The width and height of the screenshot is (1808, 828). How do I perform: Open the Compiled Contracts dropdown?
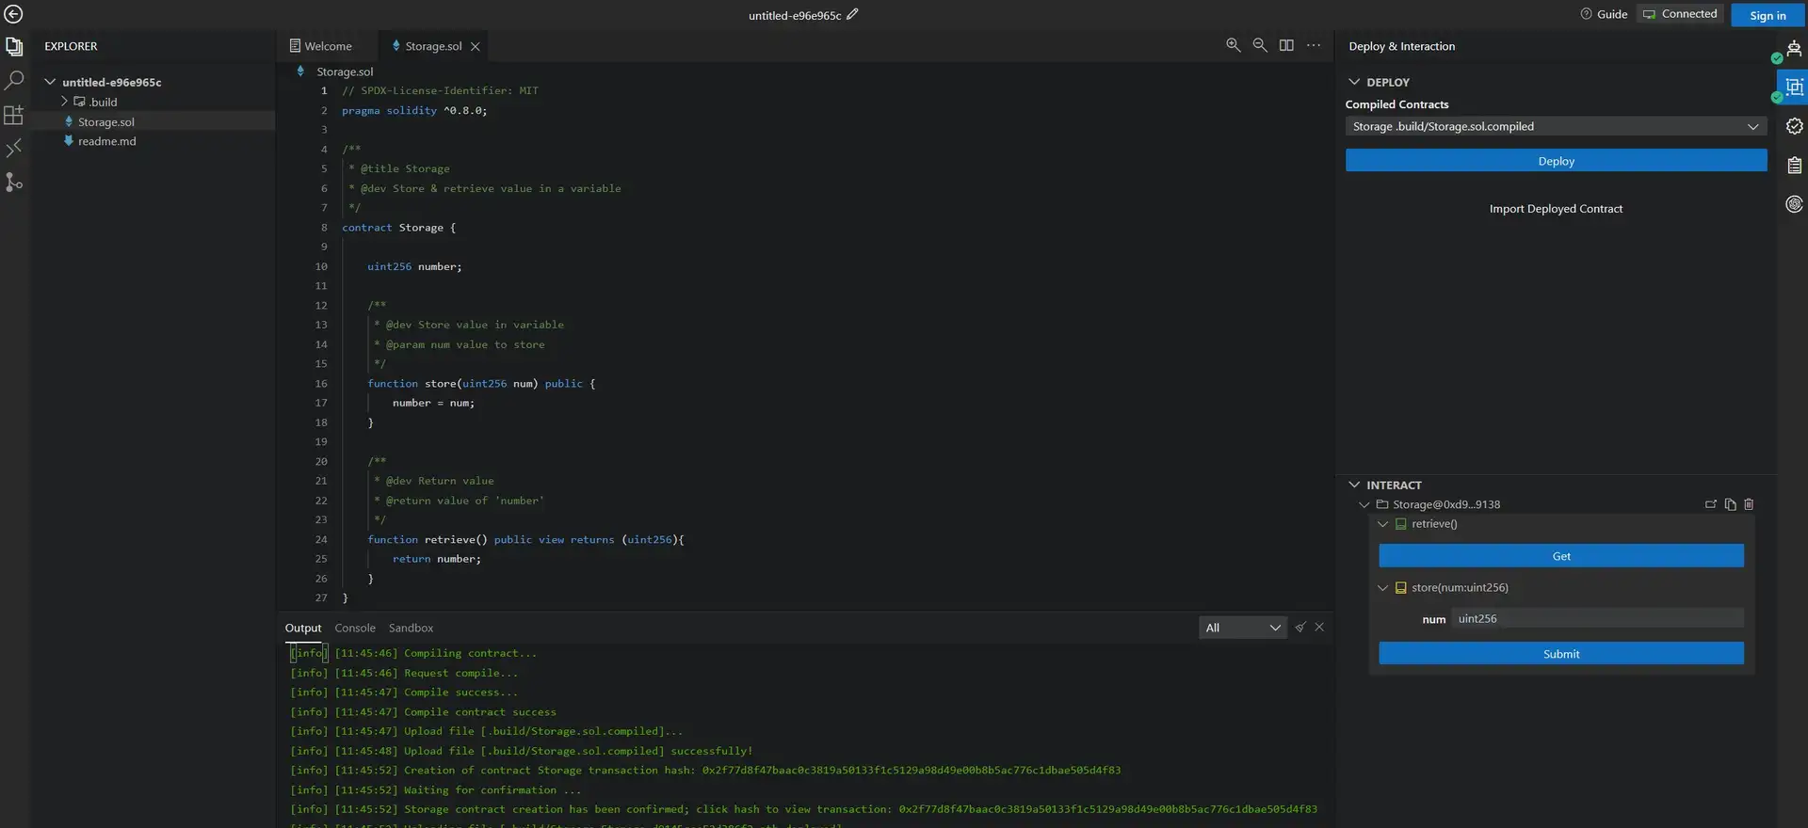[x=1556, y=126]
